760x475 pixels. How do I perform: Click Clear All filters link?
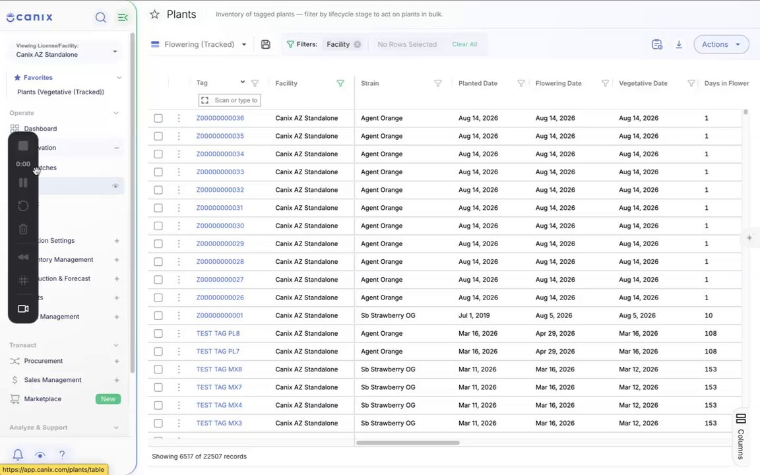coord(464,45)
